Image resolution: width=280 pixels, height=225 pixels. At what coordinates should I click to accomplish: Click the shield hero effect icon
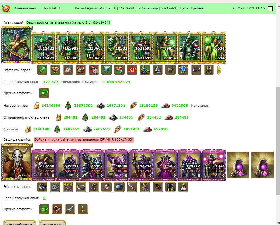coord(106,70)
